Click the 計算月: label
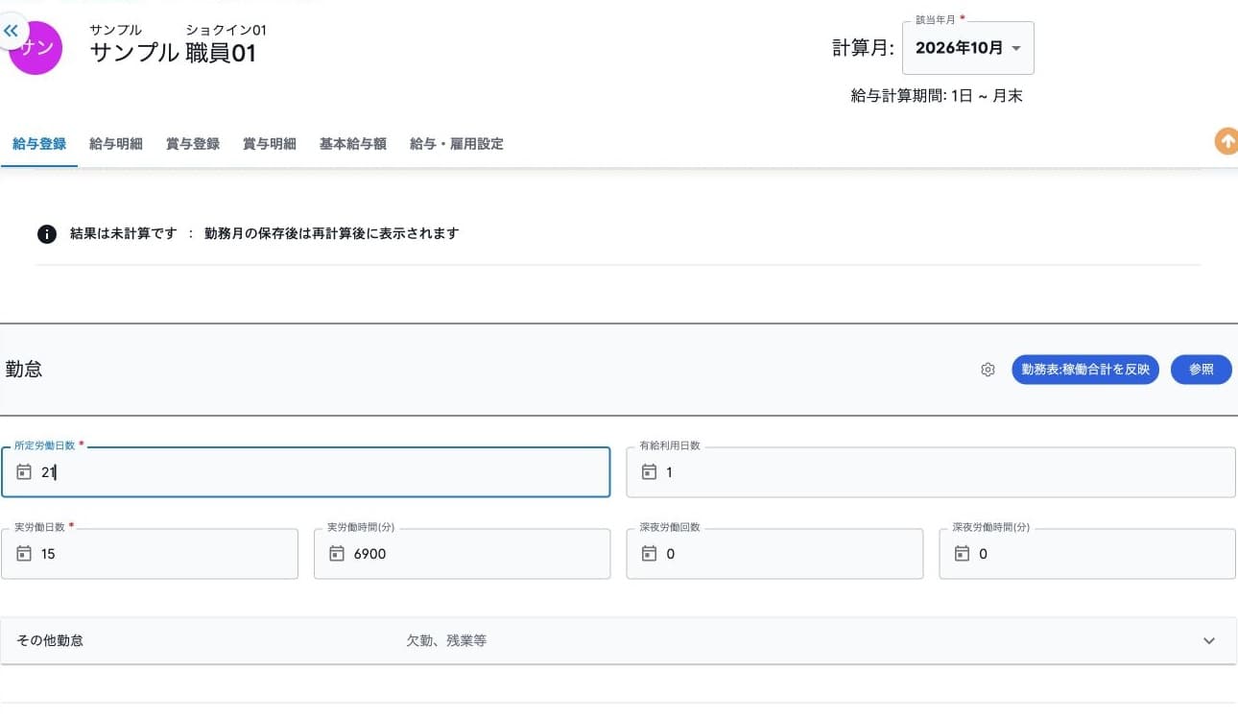 (x=864, y=48)
